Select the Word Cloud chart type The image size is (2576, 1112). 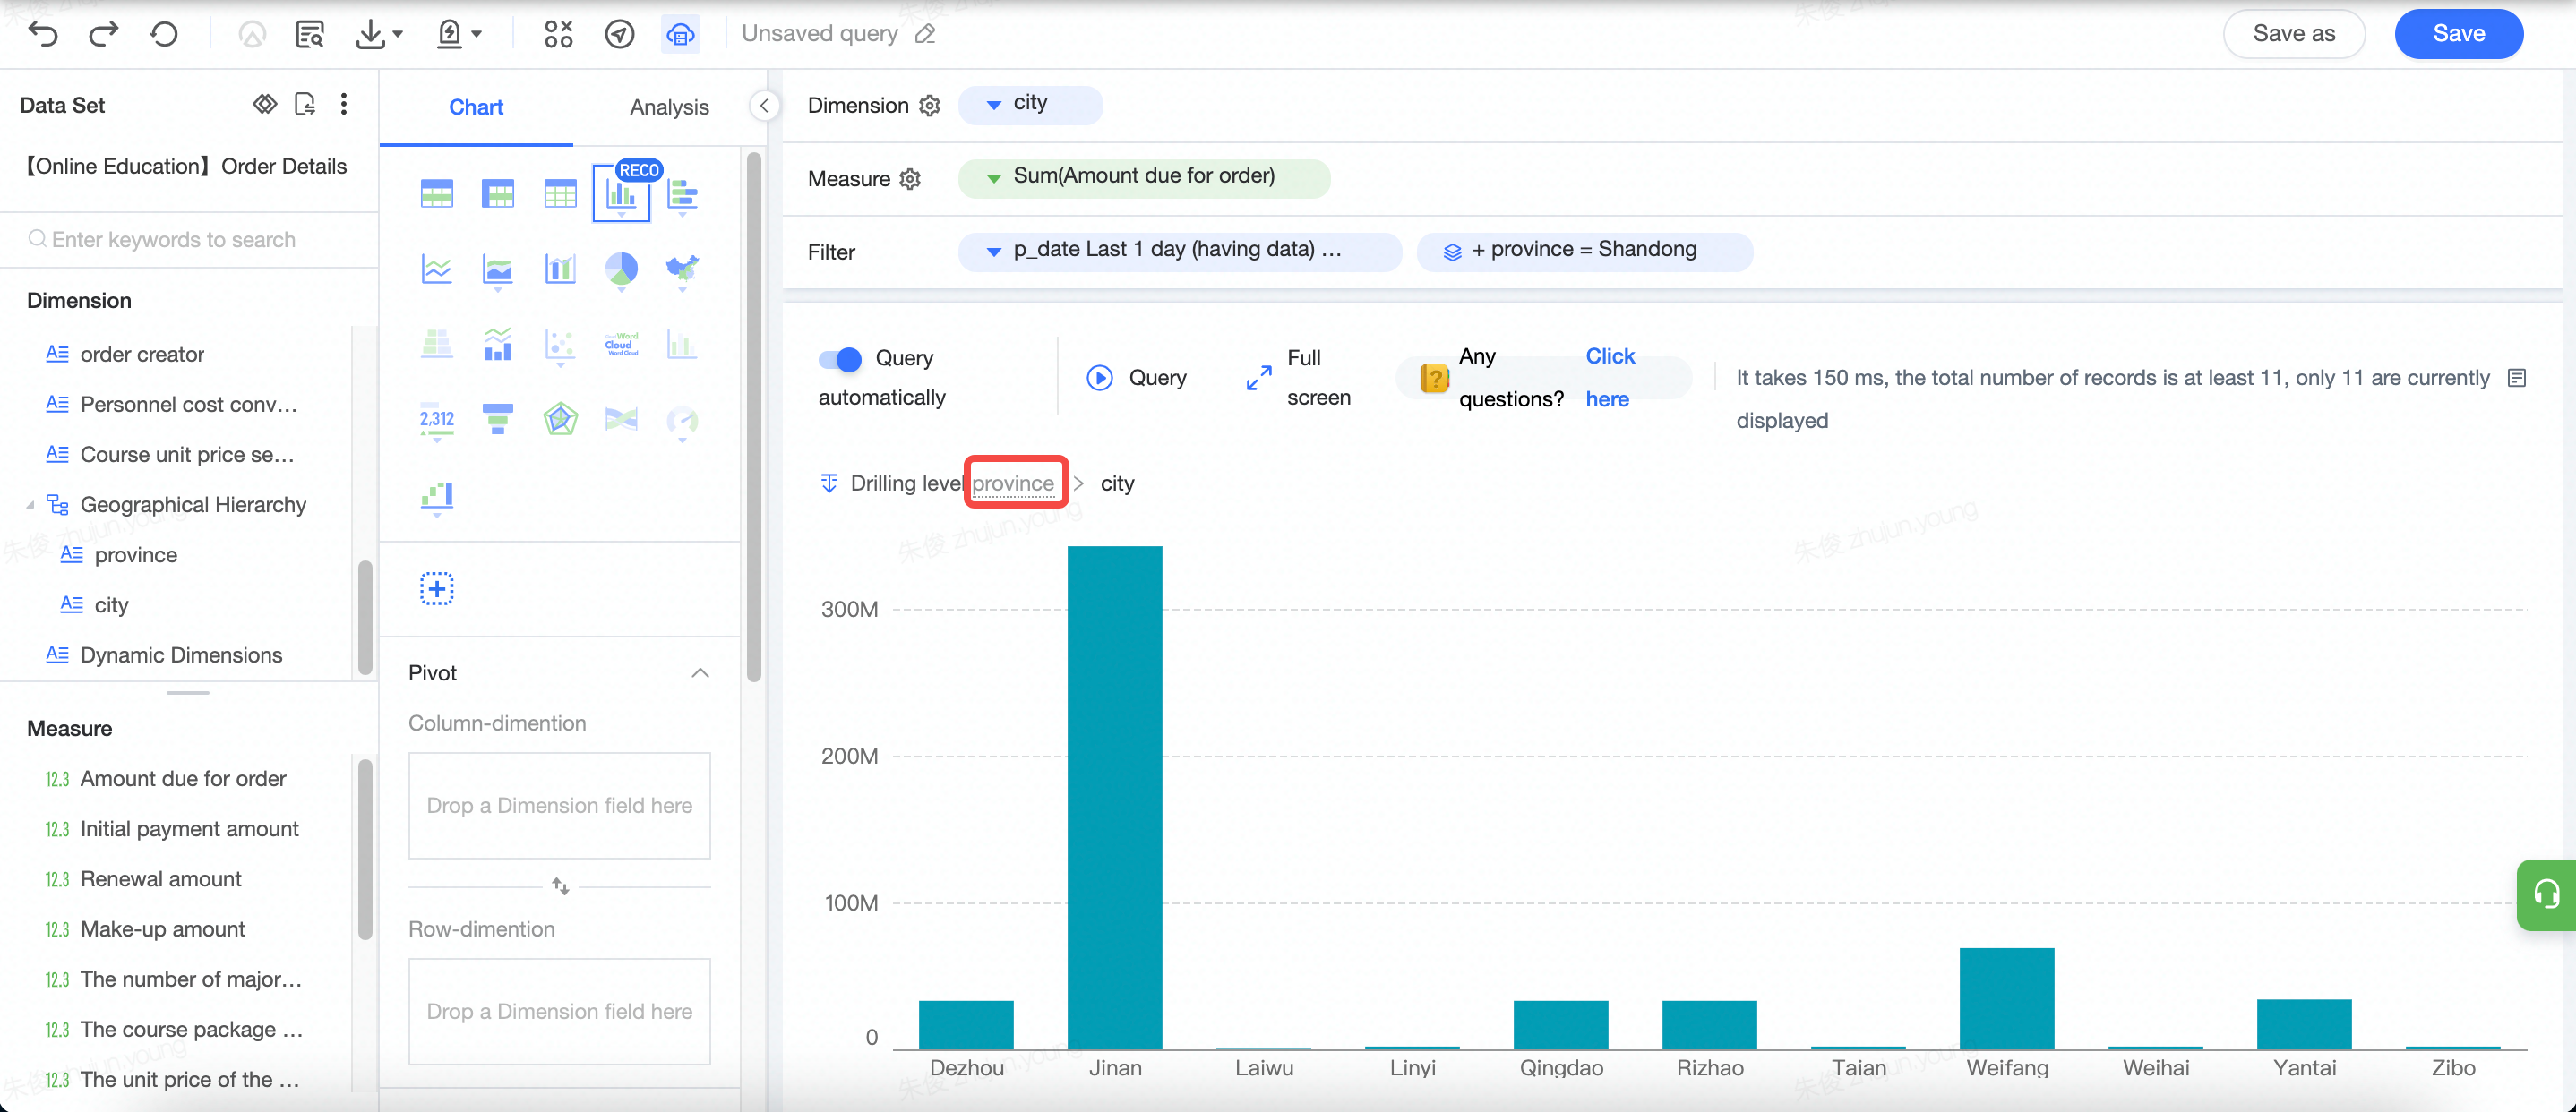[x=621, y=344]
